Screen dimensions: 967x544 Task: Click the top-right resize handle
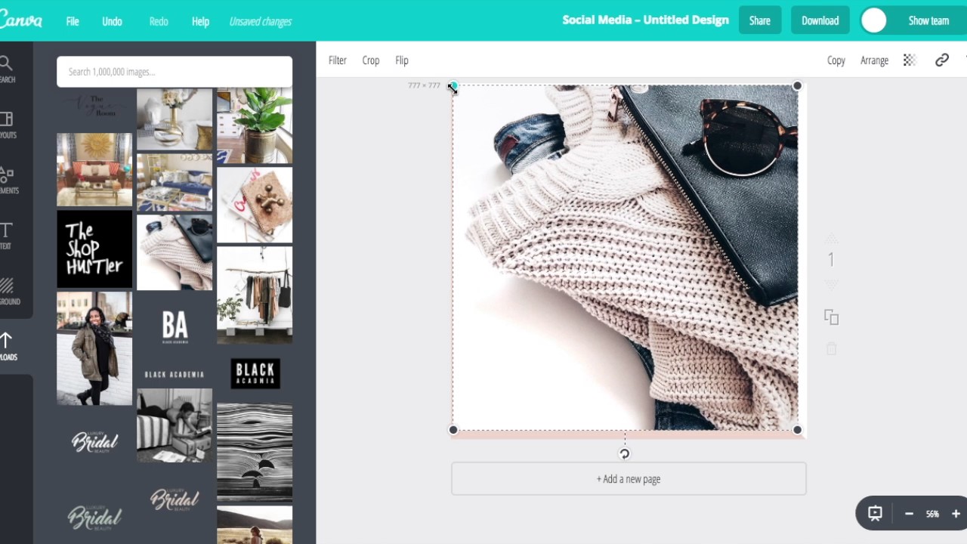pyautogui.click(x=797, y=86)
